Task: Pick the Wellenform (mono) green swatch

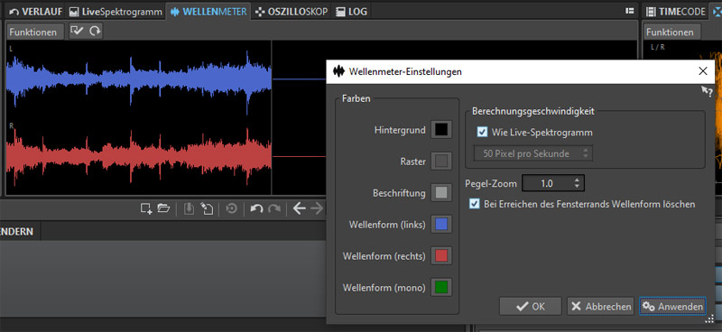Action: [441, 287]
